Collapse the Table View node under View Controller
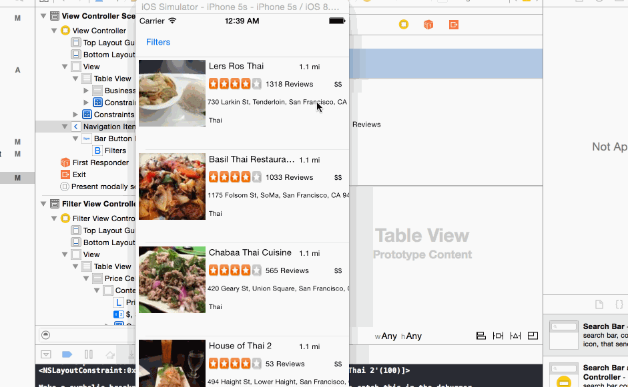 75,79
